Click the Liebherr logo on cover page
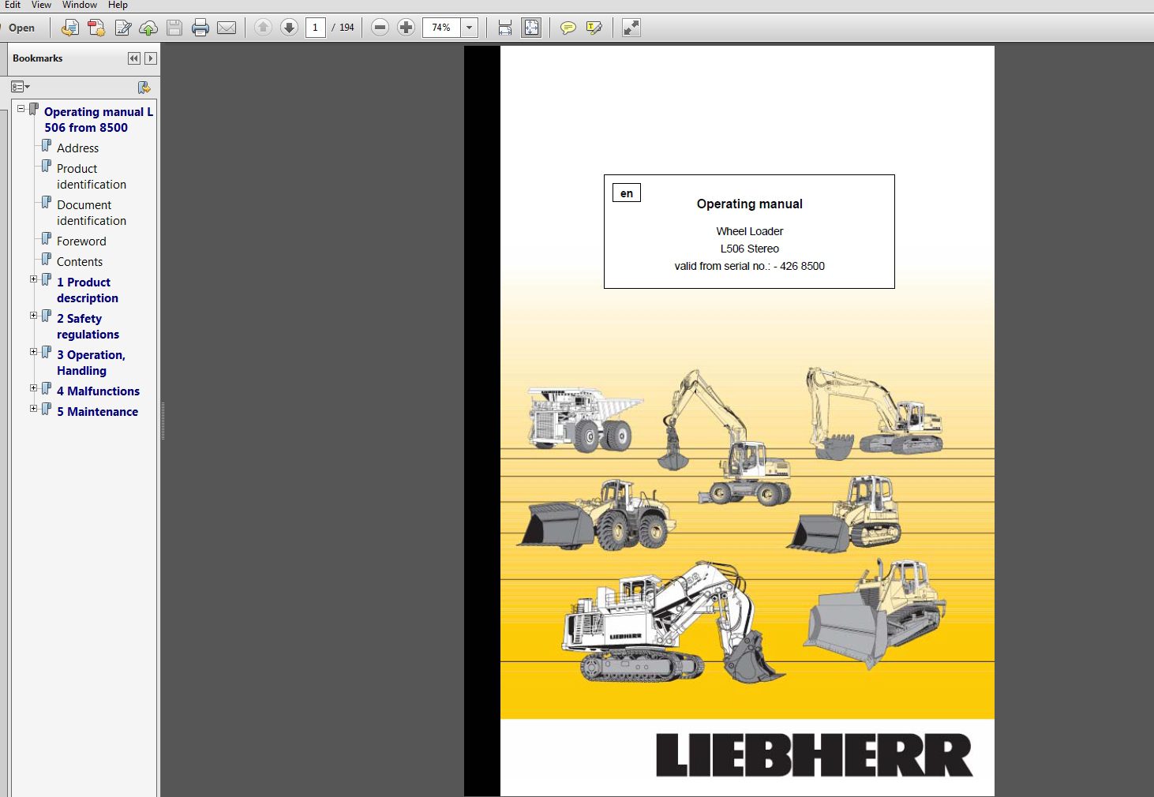 815,755
